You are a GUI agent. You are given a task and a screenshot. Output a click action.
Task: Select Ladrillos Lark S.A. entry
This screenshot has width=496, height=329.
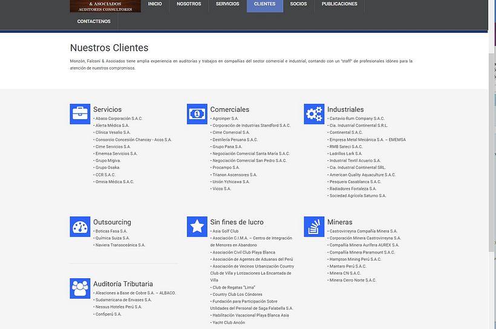pos(346,154)
